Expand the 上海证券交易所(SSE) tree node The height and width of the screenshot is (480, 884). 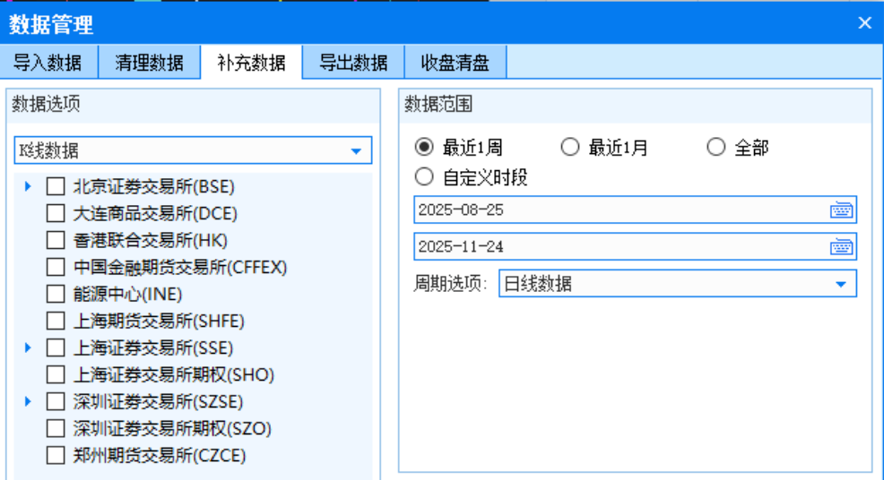28,347
